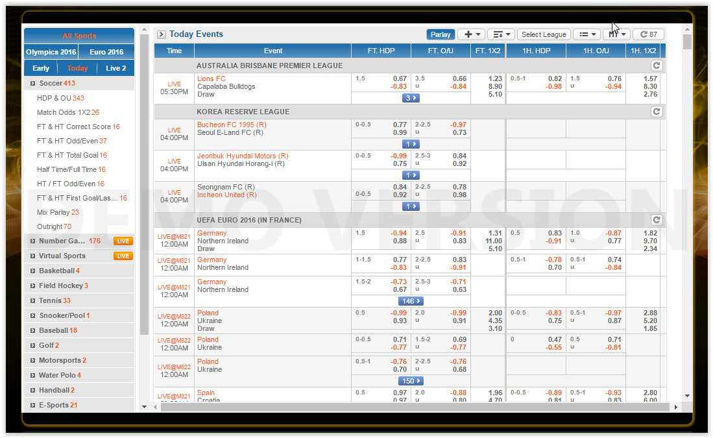Pick the 8.90 odds for Capalaba Bulldogs
713x438 pixels.
[x=495, y=86]
